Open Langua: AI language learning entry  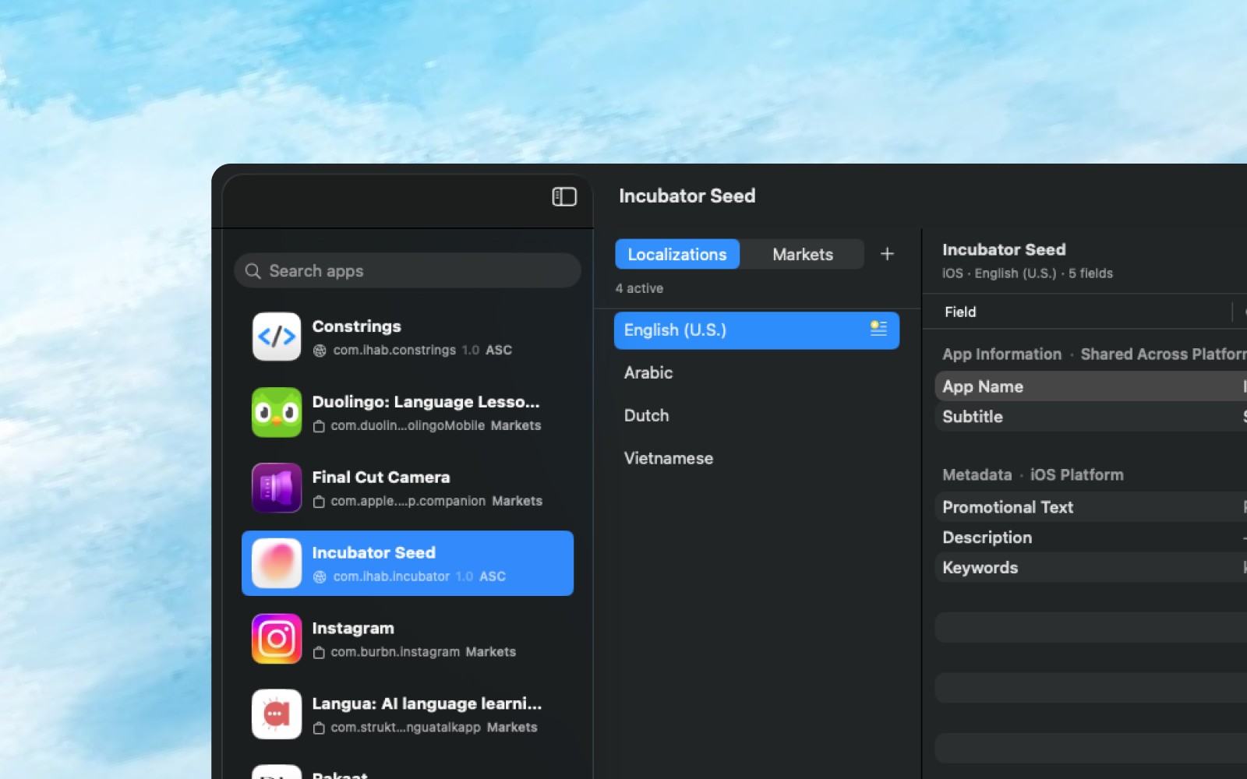408,714
